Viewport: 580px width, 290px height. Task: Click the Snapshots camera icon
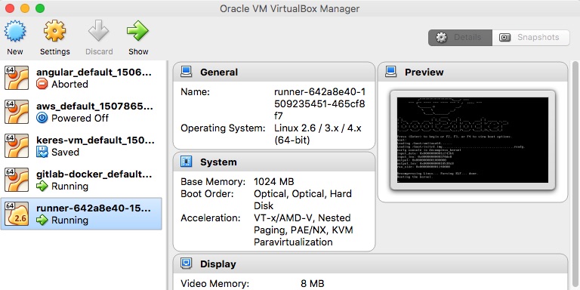point(505,37)
